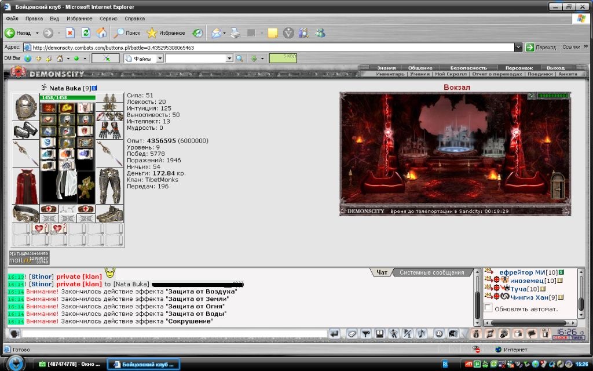Open the green dot dropdown in DM Bar
This screenshot has height=371, width=593.
tap(85, 59)
